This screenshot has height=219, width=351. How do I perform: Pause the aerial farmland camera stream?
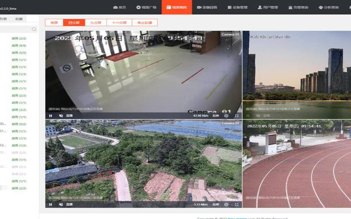[x=50, y=205]
